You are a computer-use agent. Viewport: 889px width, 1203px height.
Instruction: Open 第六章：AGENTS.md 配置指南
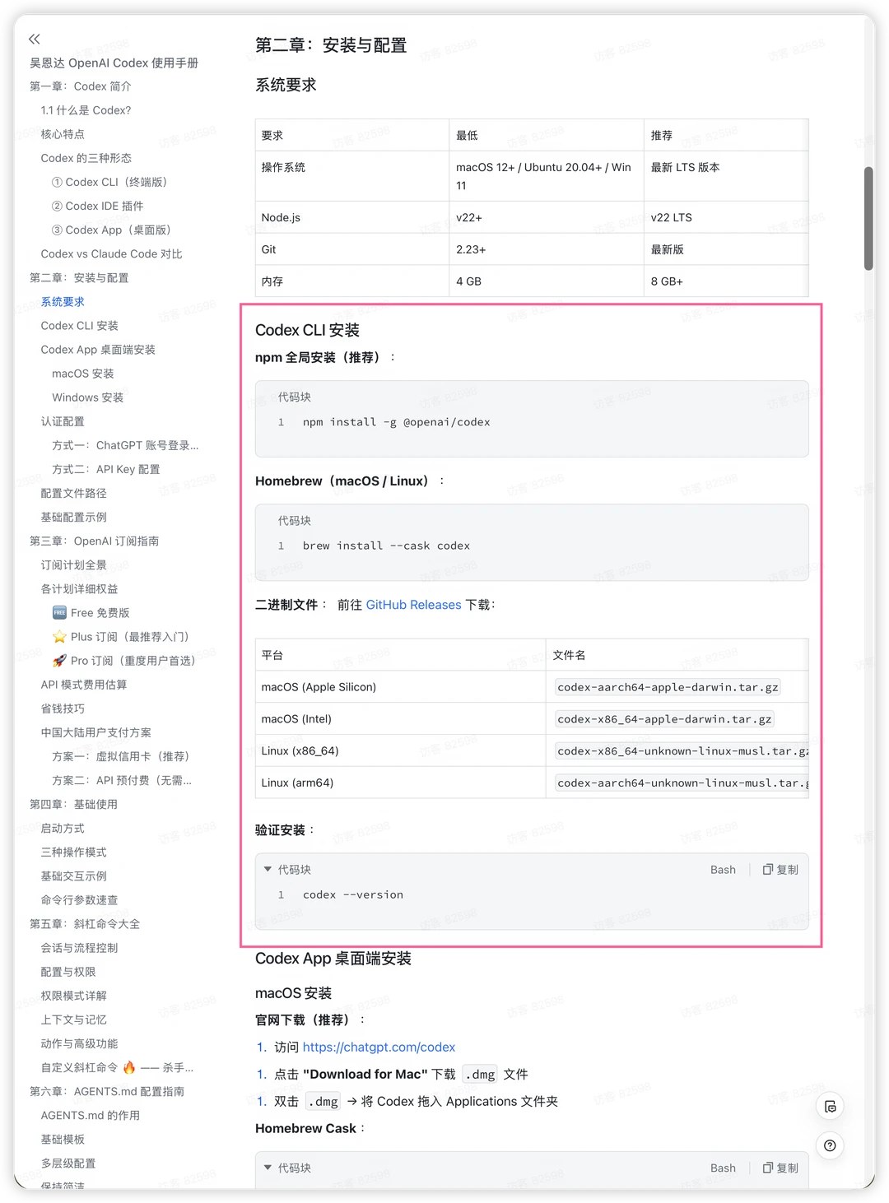pos(107,1091)
